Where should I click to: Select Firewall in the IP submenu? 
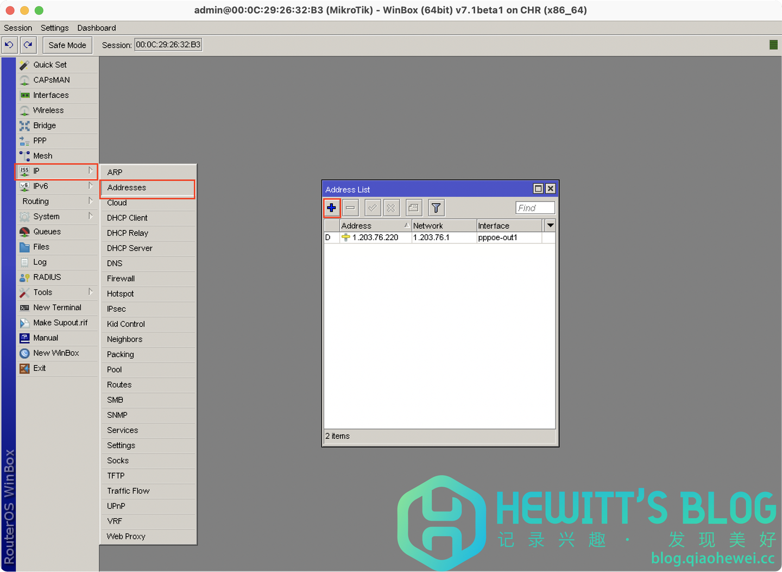coord(148,279)
